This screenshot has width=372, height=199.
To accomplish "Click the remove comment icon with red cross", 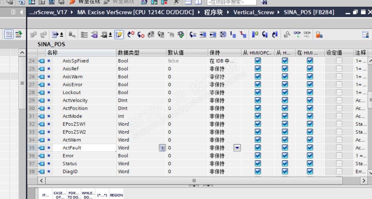I will (243, 35).
